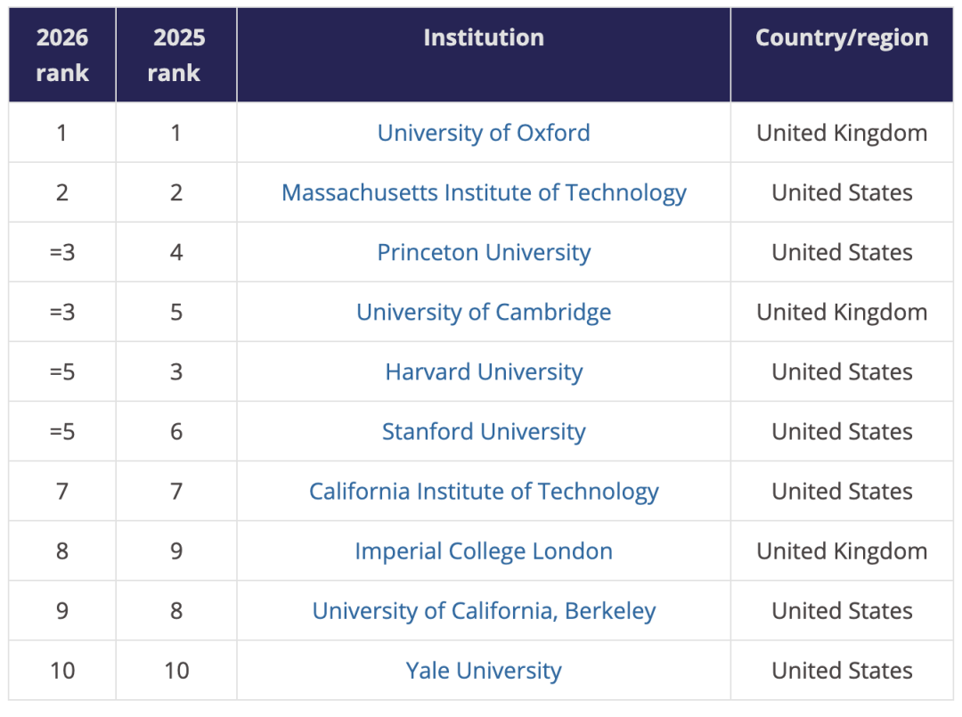Viewport: 962px width, 717px height.
Task: Select United States in the Yale row
Action: (842, 670)
